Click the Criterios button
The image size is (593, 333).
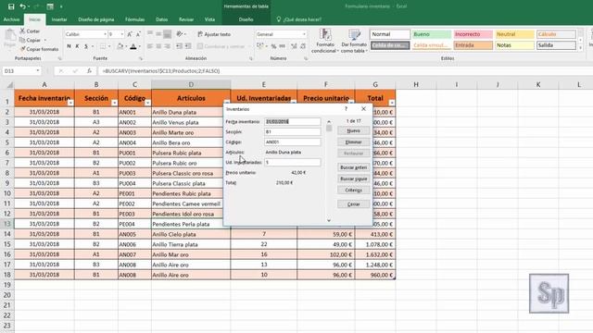tap(353, 190)
